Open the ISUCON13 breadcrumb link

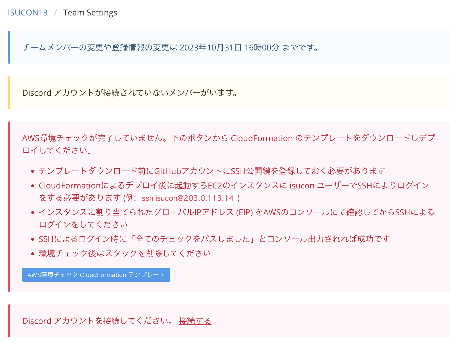[x=27, y=12]
